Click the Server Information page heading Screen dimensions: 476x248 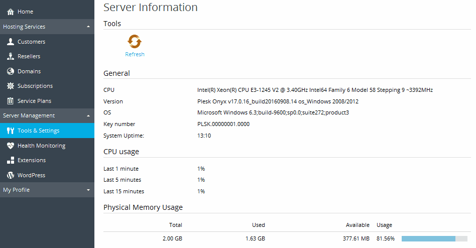150,8
